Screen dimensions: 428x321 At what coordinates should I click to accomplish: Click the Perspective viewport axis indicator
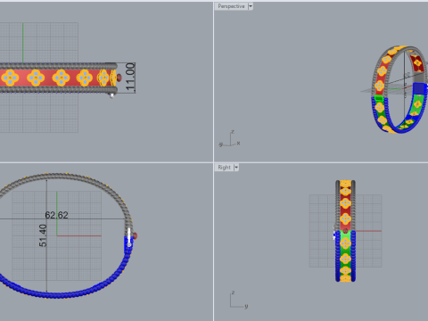tap(229, 139)
